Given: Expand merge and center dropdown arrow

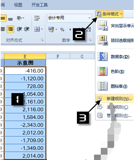Looking at the screenshot, I should click(x=42, y=29).
